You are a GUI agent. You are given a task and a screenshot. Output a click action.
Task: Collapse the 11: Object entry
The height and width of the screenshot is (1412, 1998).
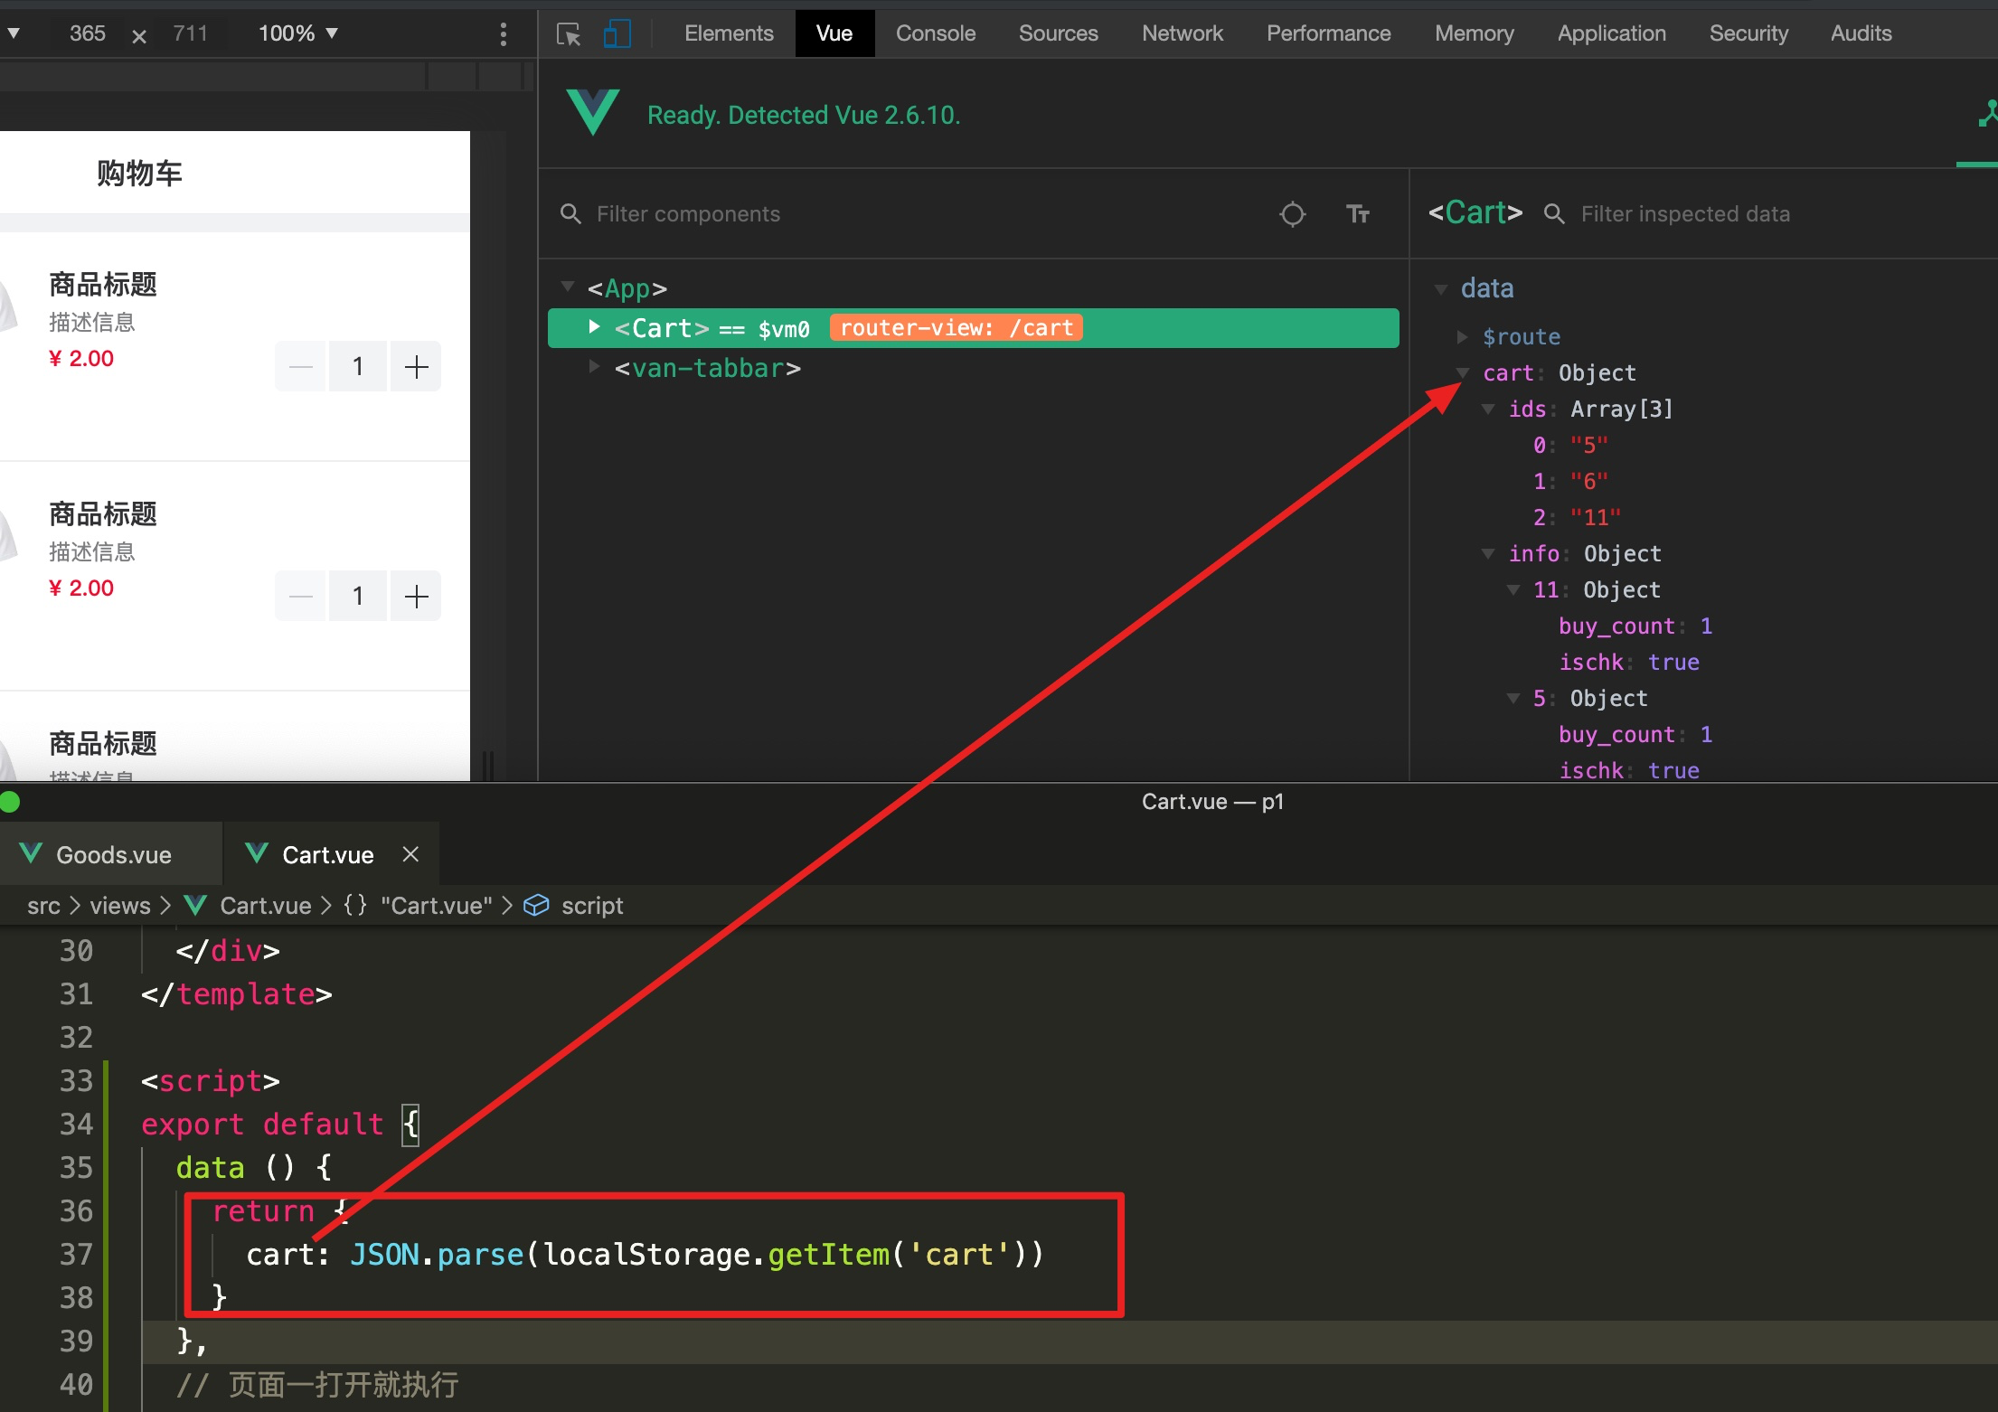(x=1513, y=589)
